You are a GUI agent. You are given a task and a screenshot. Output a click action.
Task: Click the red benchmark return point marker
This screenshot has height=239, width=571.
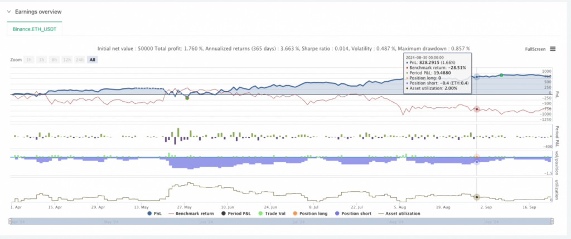point(477,109)
